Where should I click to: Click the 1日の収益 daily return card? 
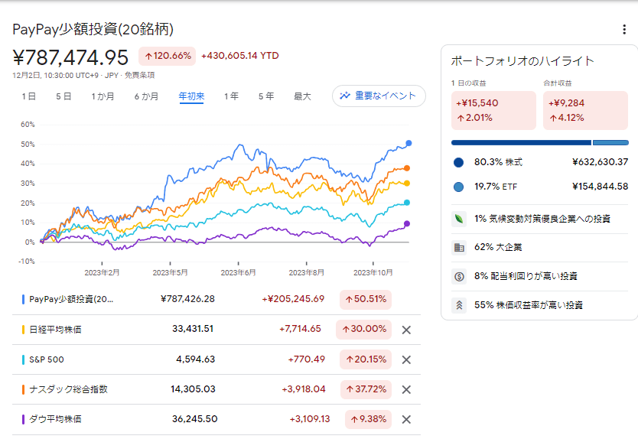click(x=493, y=110)
